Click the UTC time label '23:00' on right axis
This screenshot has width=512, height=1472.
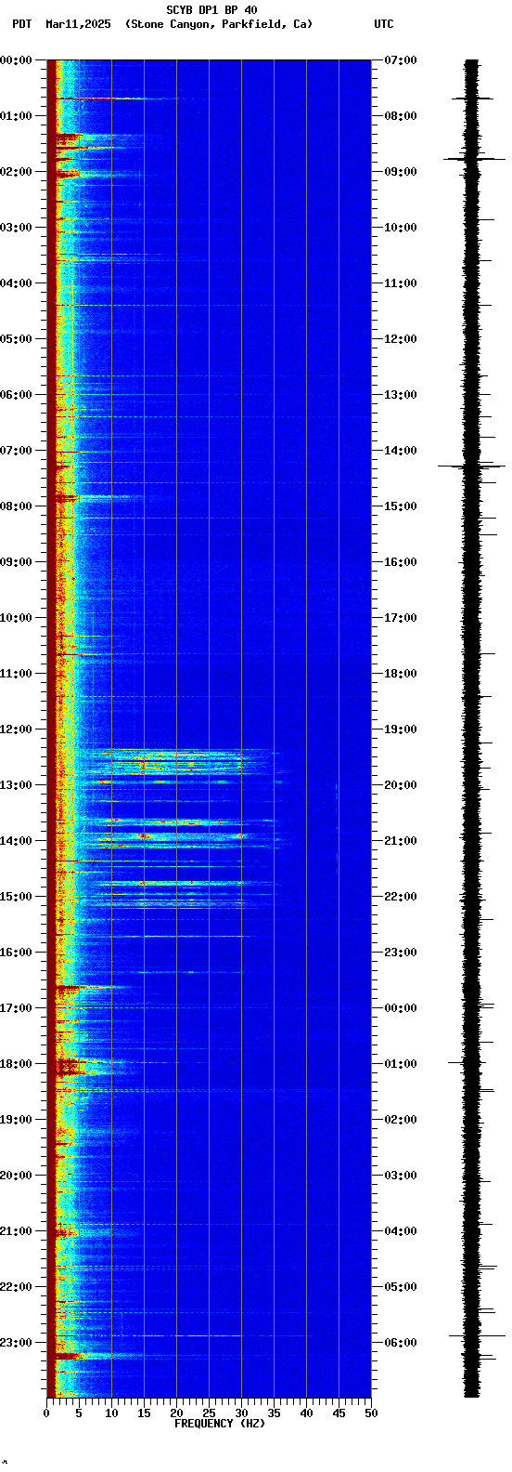point(401,953)
